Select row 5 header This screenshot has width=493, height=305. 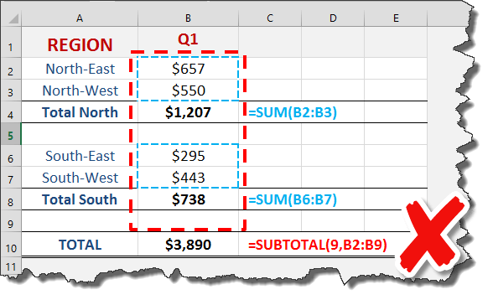pos(11,134)
